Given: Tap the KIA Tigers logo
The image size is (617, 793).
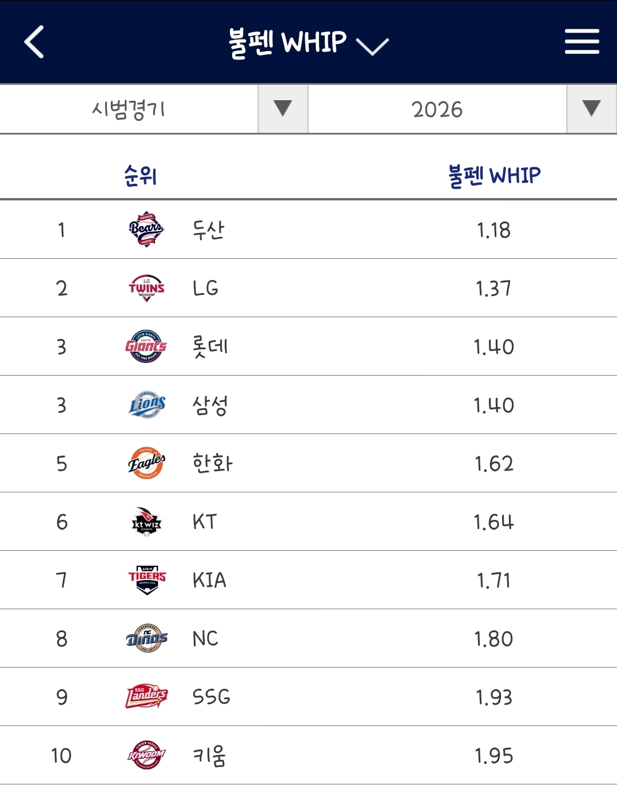Looking at the screenshot, I should [146, 580].
